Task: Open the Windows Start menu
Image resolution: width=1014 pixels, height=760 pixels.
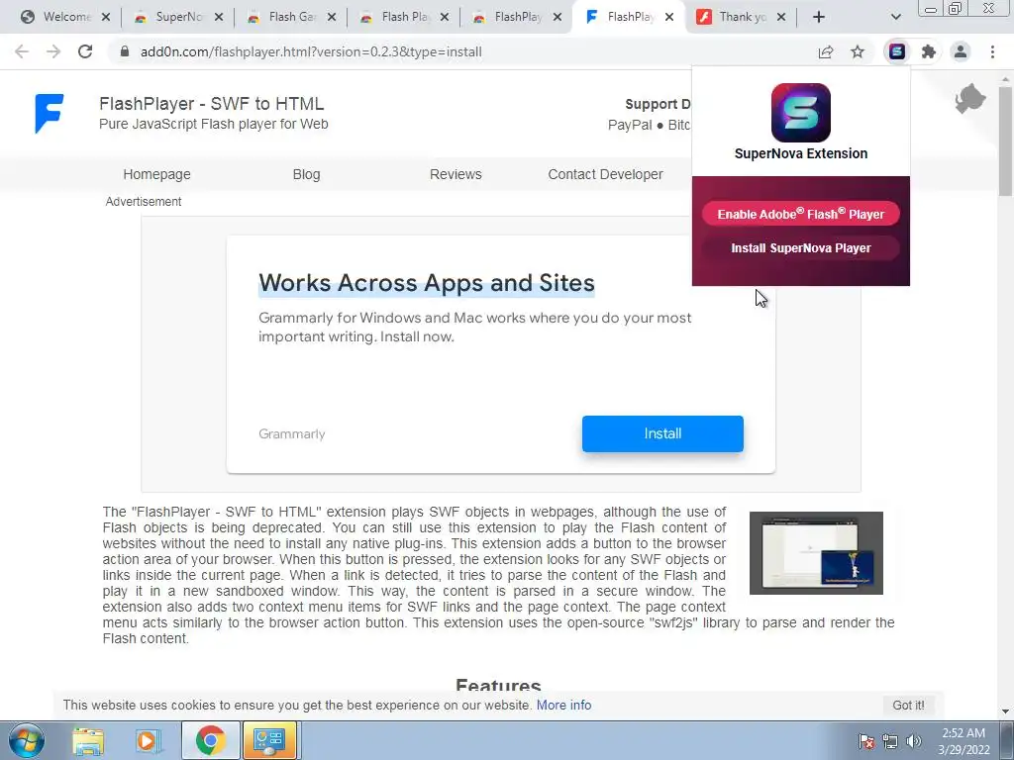Action: click(x=27, y=740)
